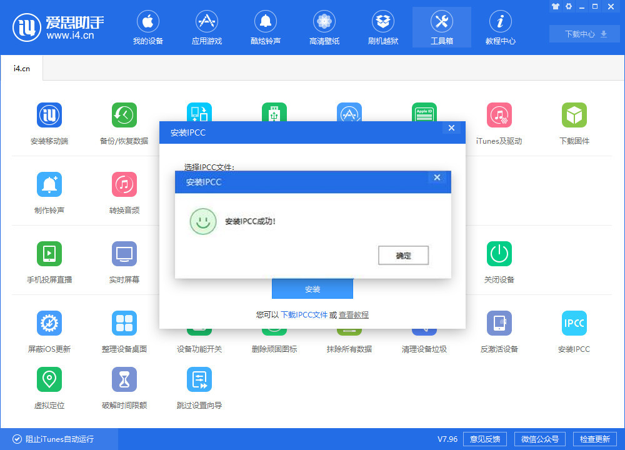This screenshot has width=625, height=450.
Task: Browse 高清壁纸 wallpapers
Action: [324, 27]
